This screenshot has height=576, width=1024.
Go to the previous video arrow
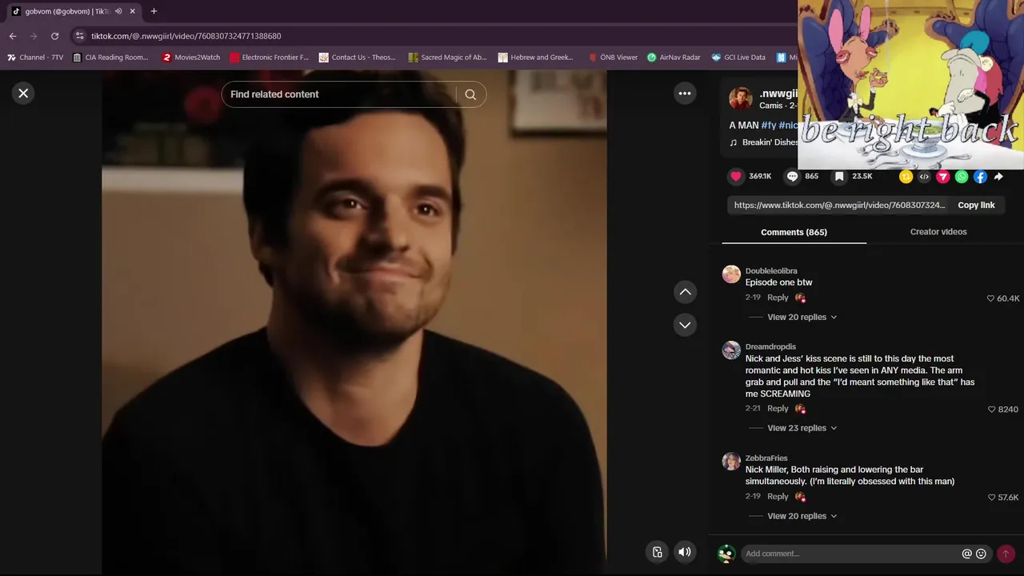pos(685,292)
